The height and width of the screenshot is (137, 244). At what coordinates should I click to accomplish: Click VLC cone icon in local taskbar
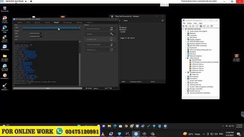(x=103, y=134)
